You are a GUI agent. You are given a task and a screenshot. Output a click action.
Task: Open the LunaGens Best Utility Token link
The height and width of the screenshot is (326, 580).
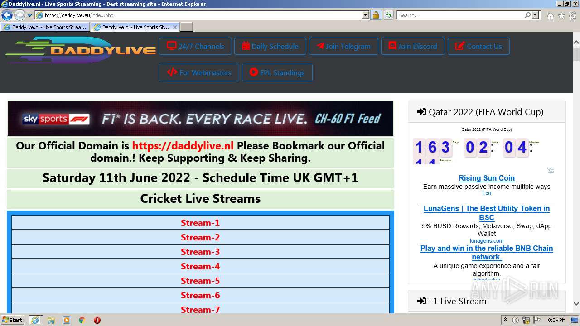pyautogui.click(x=487, y=213)
